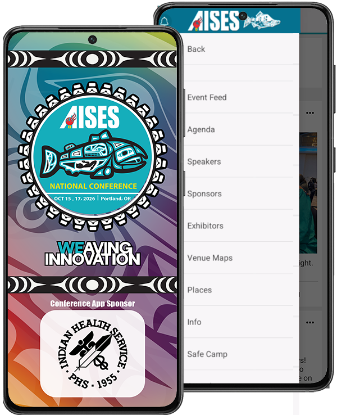Tap the Conference App Sponsor label
Screen dimensions: 337x415
pyautogui.click(x=93, y=304)
